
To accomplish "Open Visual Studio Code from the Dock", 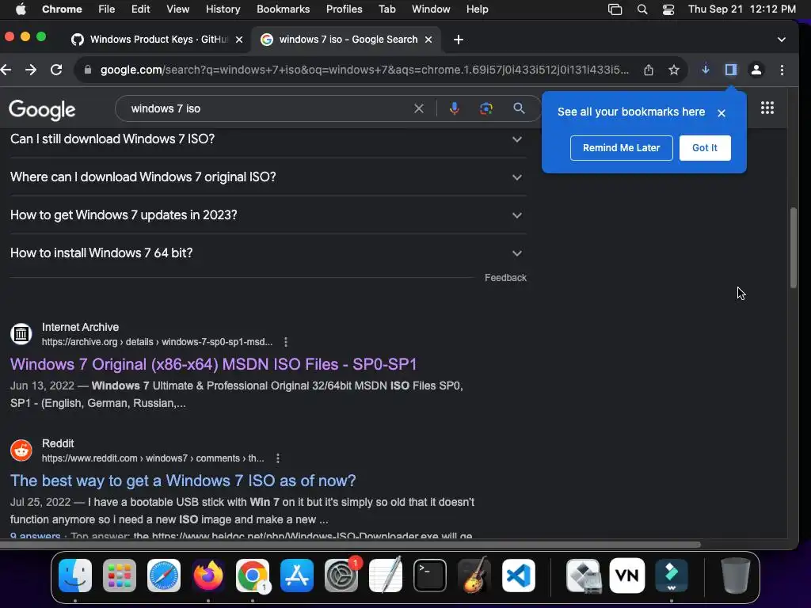I will 518,576.
